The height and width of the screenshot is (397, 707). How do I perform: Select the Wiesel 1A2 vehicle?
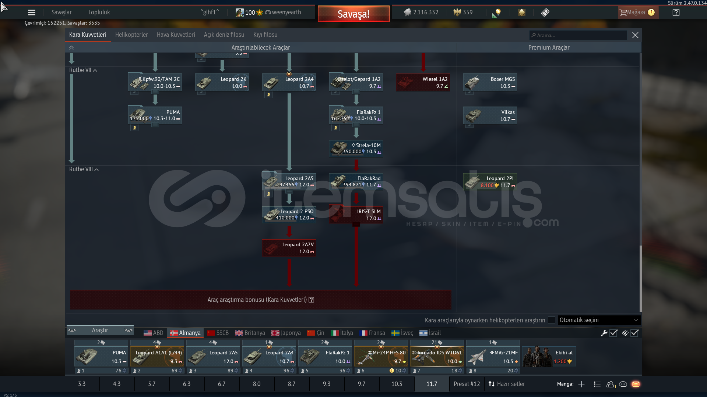[x=423, y=82]
